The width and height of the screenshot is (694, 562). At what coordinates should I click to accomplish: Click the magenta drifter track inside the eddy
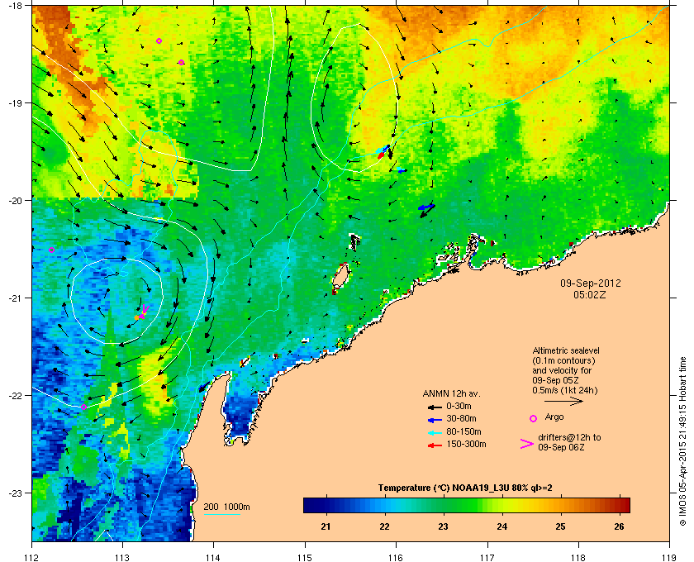pos(145,311)
